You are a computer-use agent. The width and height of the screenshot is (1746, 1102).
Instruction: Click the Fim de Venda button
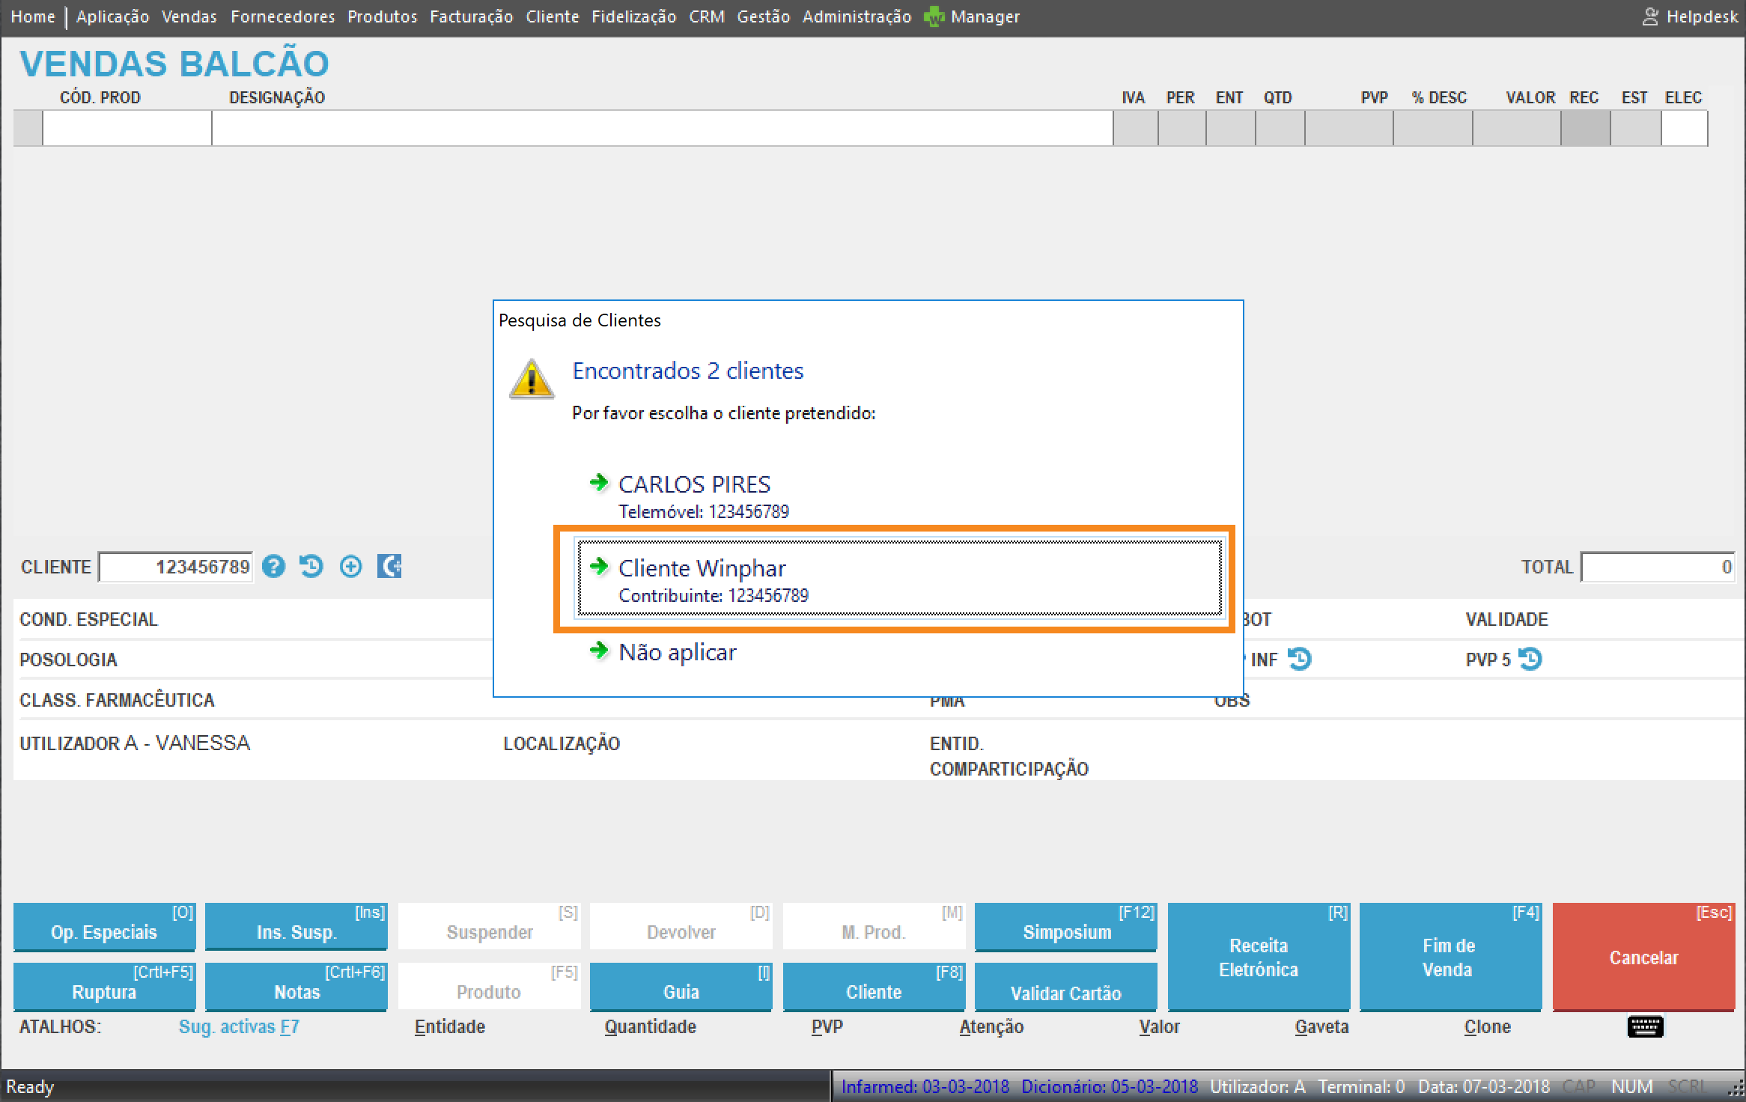pos(1450,957)
